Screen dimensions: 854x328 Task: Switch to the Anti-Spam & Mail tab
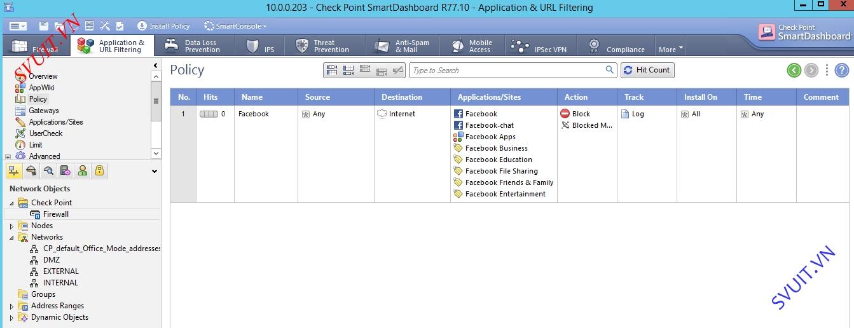point(403,46)
